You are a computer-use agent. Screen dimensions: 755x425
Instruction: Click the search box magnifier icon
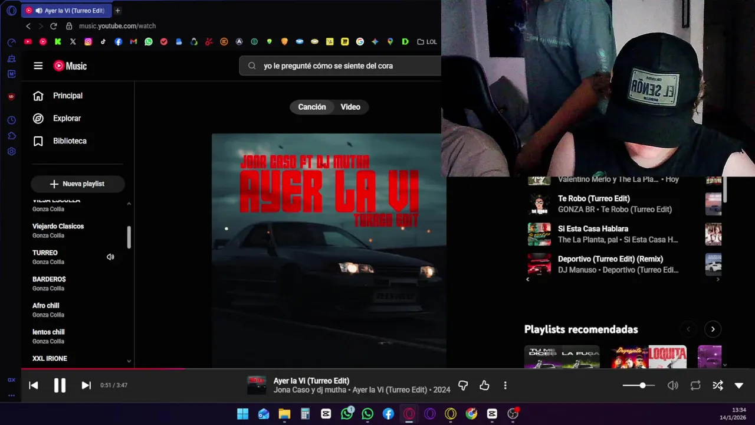click(252, 66)
